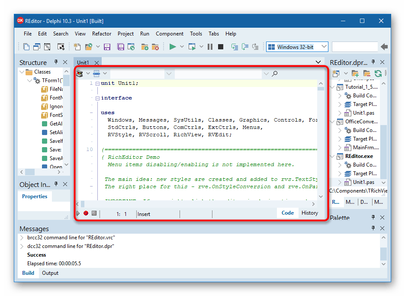The height and width of the screenshot is (296, 405).
Task: Expand the dcc32 command line message
Action: pyautogui.click(x=22, y=246)
